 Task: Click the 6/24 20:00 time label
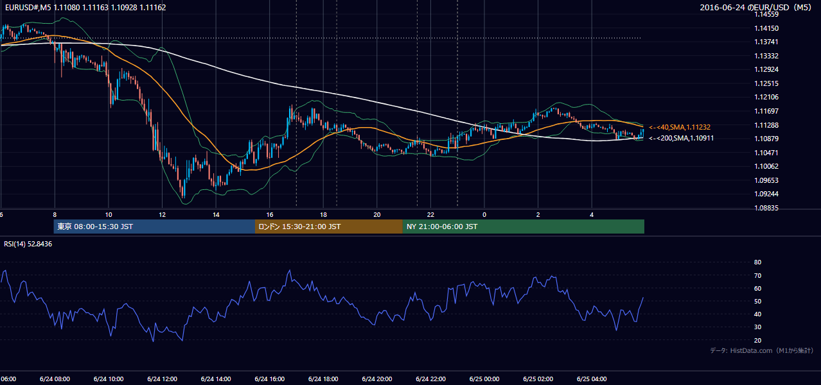[377, 379]
